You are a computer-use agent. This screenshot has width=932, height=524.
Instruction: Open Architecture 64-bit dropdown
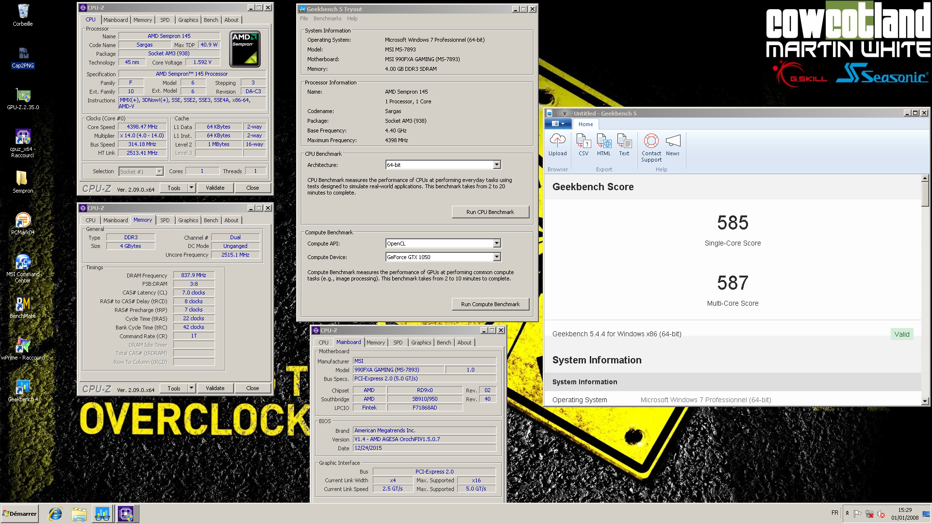point(497,165)
